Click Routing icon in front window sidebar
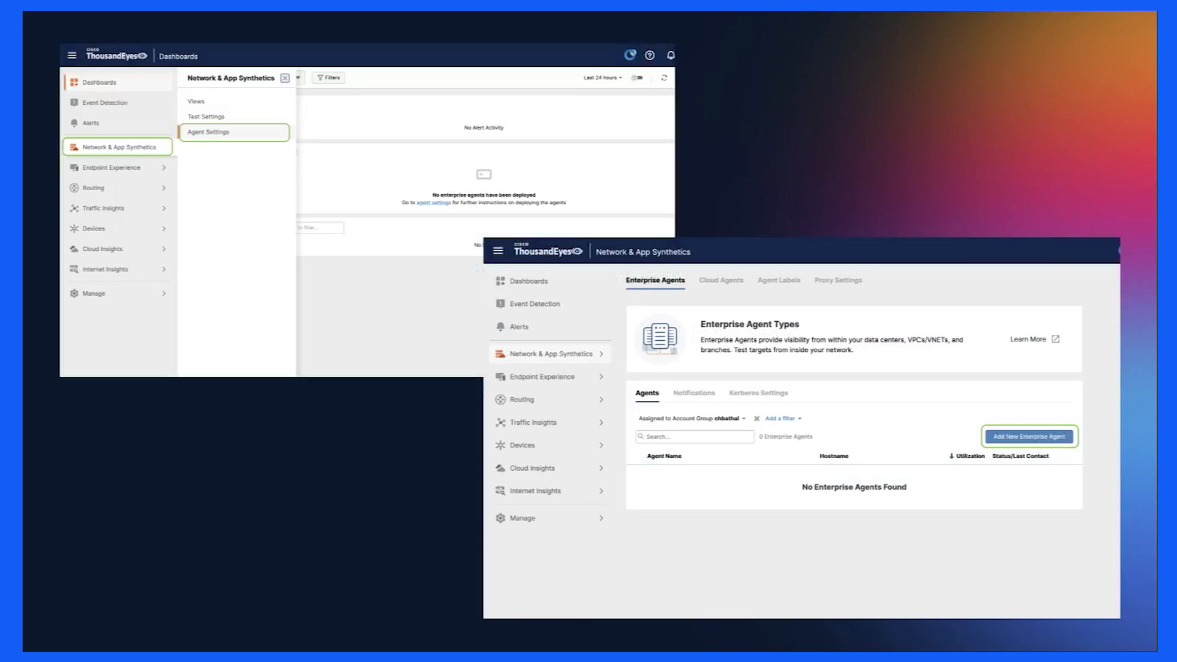 [x=500, y=400]
